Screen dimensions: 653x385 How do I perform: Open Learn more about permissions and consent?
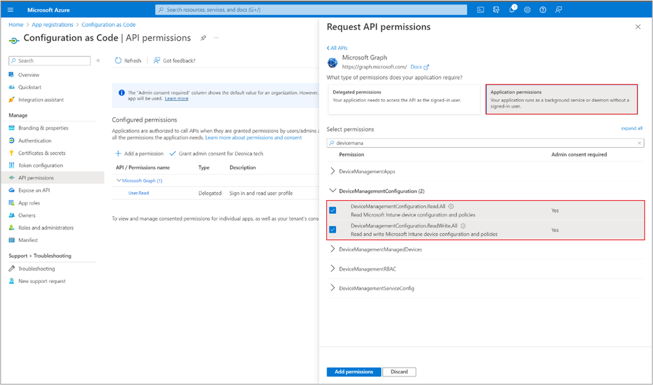[253, 137]
